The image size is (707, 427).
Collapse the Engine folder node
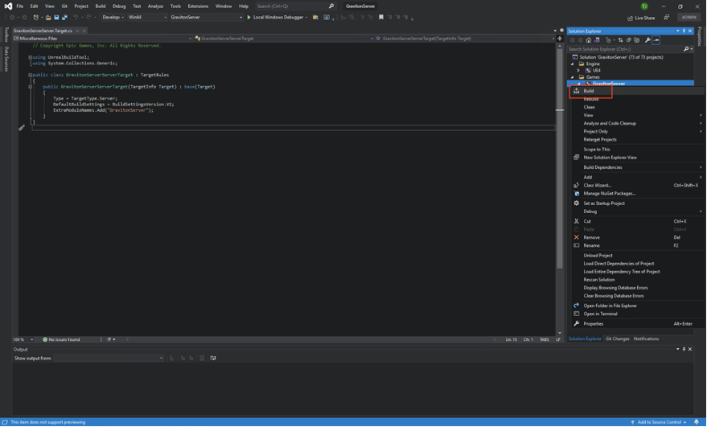572,64
